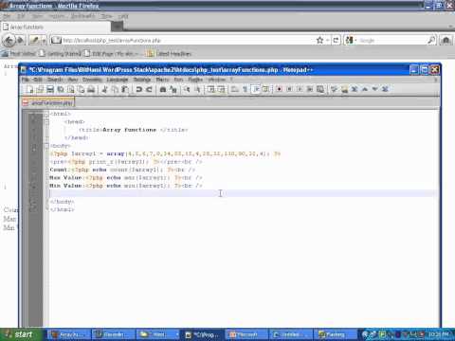This screenshot has width=455, height=341.
Task: Save the document with the Save icon
Action: [50, 90]
